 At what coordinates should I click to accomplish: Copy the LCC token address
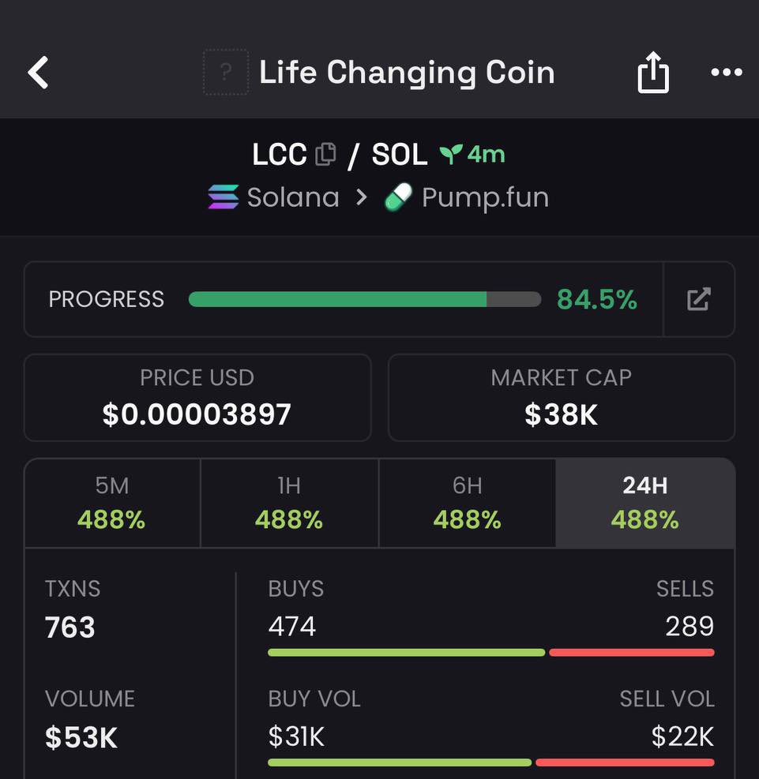(x=326, y=154)
